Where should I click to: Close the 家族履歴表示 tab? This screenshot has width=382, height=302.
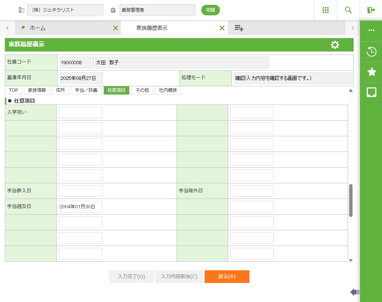click(x=222, y=28)
